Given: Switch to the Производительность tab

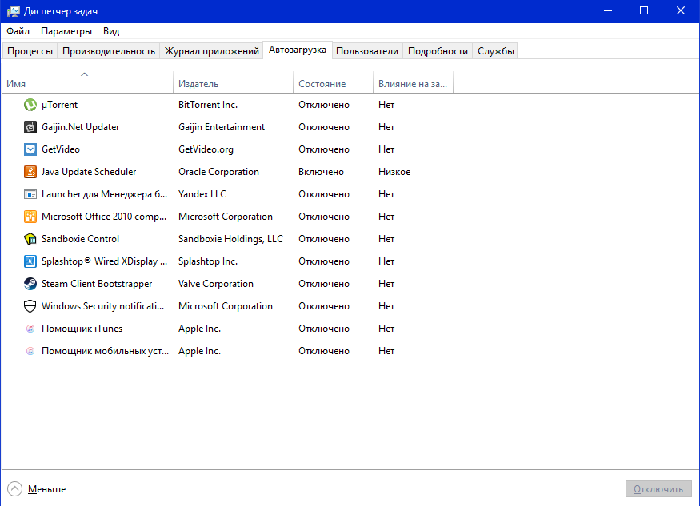Looking at the screenshot, I should (x=109, y=51).
